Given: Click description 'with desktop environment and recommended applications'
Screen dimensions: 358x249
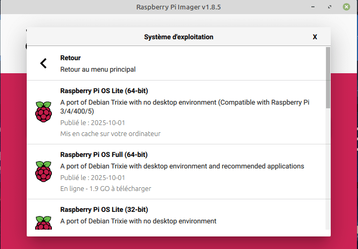Looking at the screenshot, I should click(x=182, y=166).
